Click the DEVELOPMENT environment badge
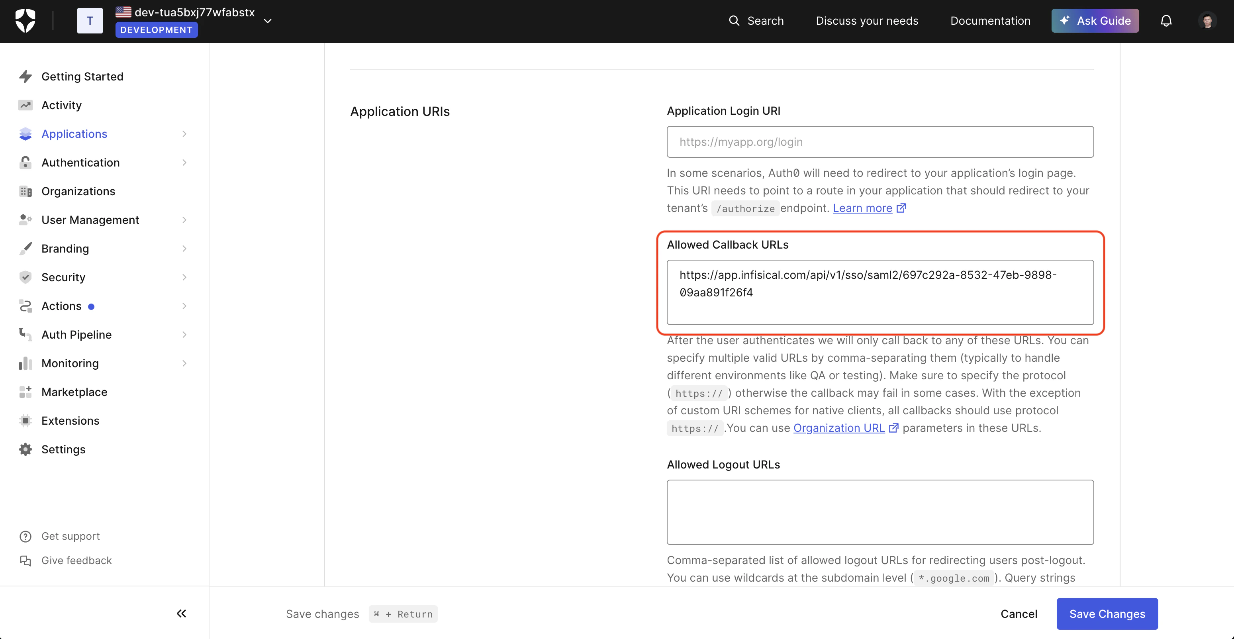1234x639 pixels. tap(156, 30)
